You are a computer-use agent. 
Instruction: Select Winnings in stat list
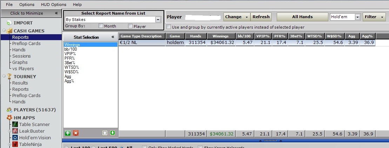[90, 45]
